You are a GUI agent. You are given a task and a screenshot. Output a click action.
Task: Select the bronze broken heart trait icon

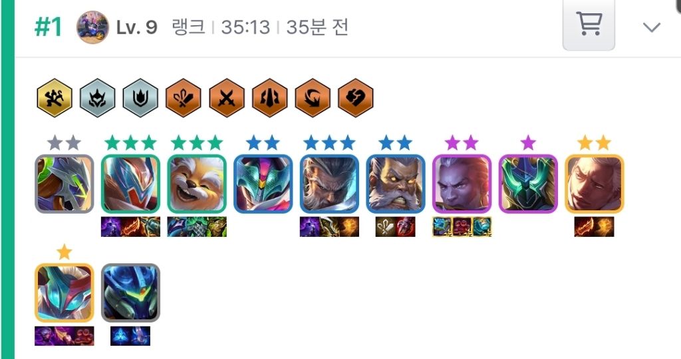click(355, 98)
